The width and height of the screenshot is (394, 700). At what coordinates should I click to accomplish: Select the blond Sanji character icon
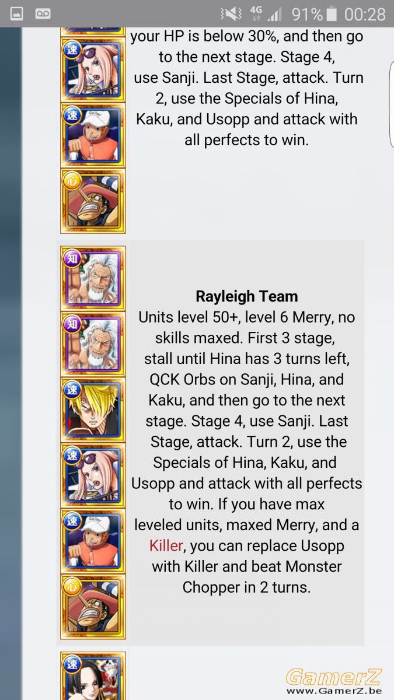click(x=93, y=409)
